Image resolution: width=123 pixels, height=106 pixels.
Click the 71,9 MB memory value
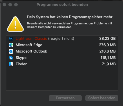pyautogui.click(x=109, y=64)
